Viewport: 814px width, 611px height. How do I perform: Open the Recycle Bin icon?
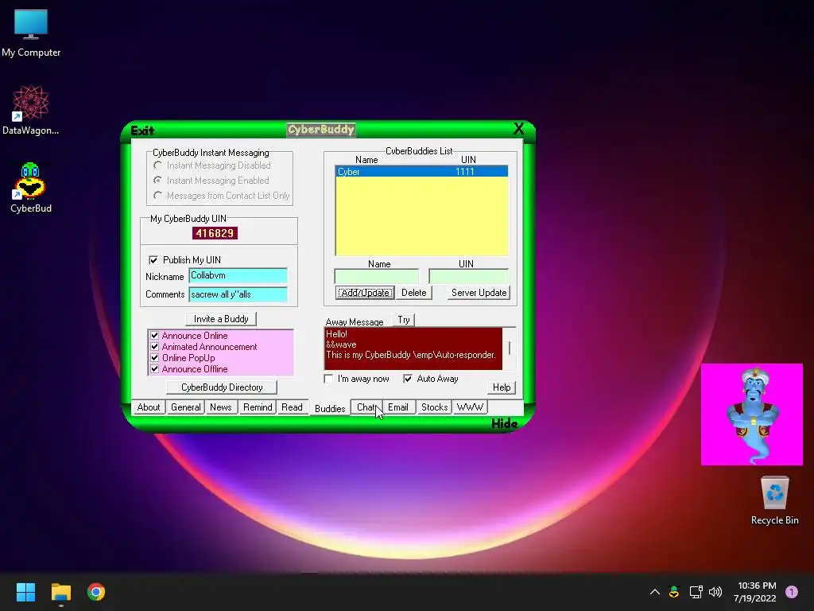pos(774,500)
